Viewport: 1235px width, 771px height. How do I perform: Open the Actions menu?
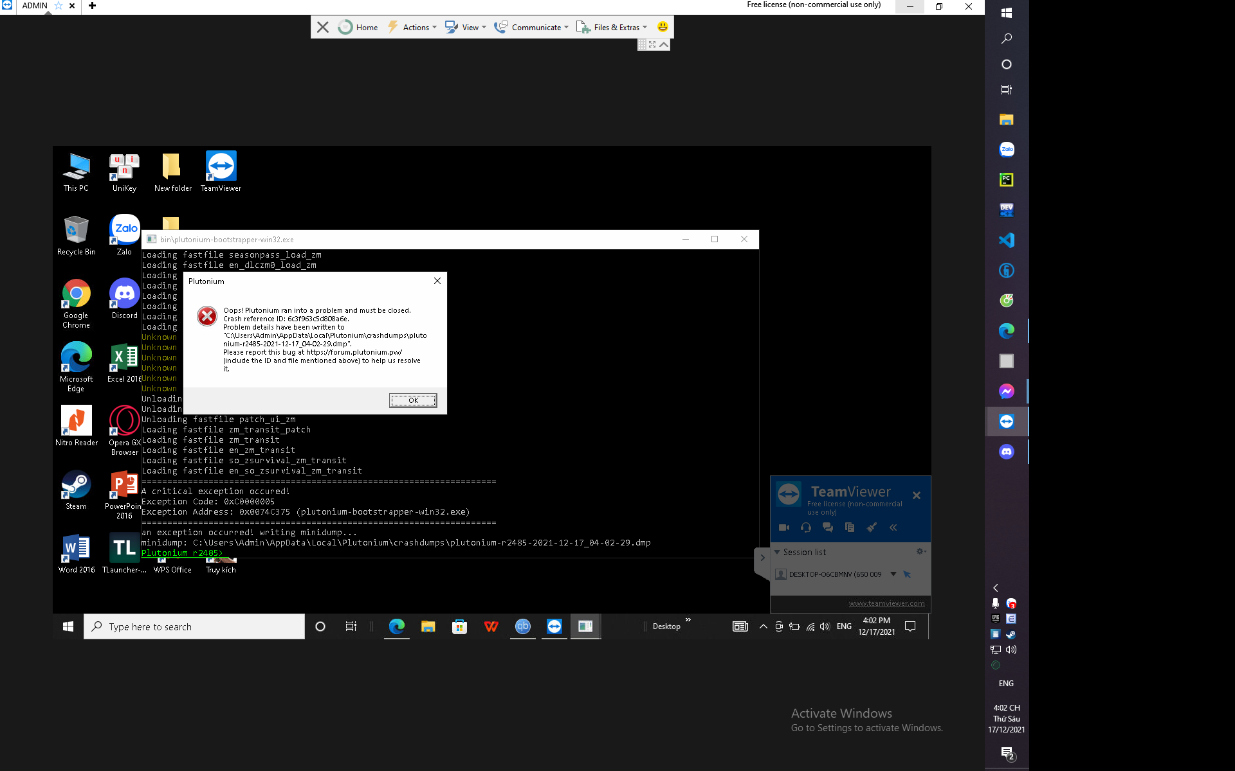(x=412, y=27)
